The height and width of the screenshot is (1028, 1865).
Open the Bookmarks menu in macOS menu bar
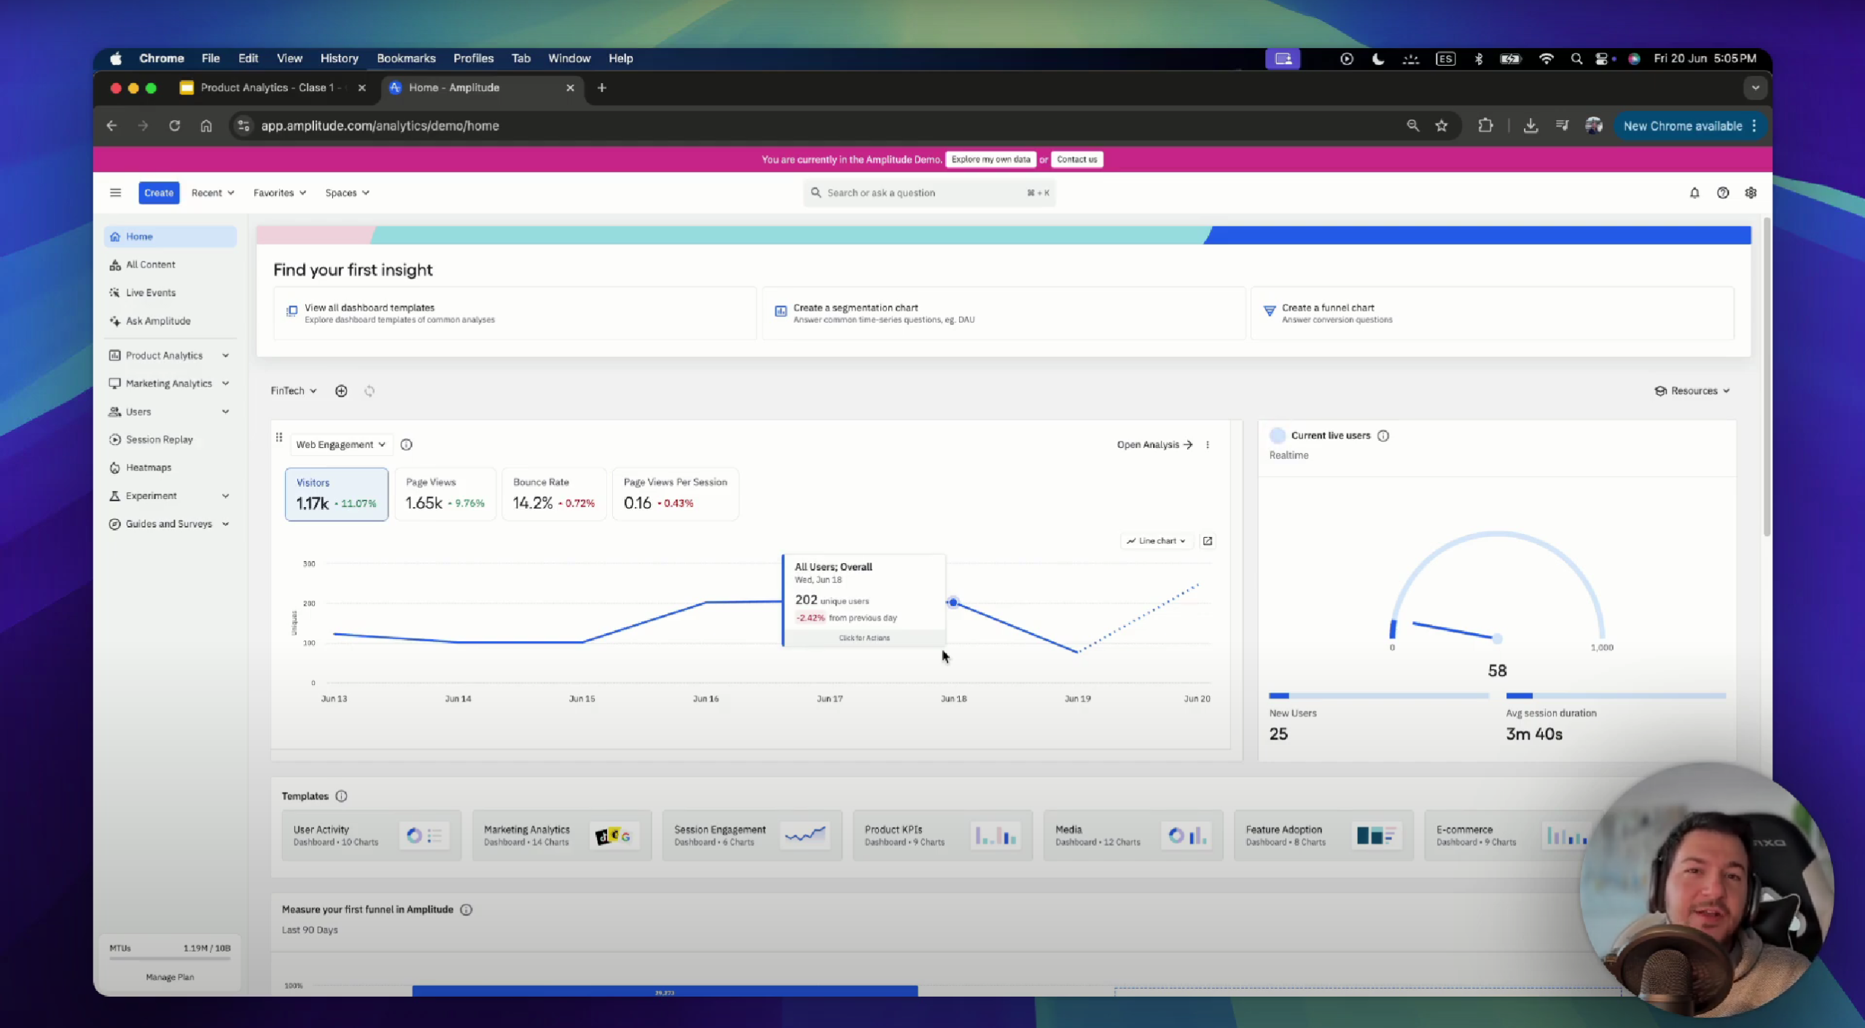[x=406, y=58]
